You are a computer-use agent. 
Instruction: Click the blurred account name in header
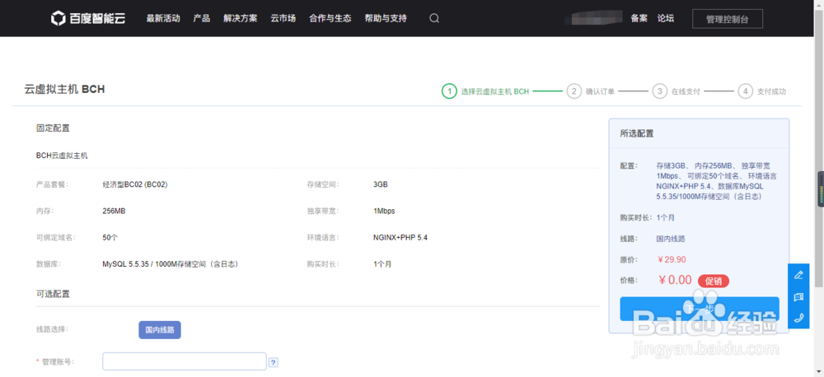(x=594, y=19)
